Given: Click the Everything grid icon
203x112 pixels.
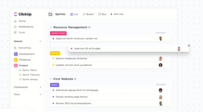Looking at the screenshot, I should pyautogui.click(x=15, y=48).
